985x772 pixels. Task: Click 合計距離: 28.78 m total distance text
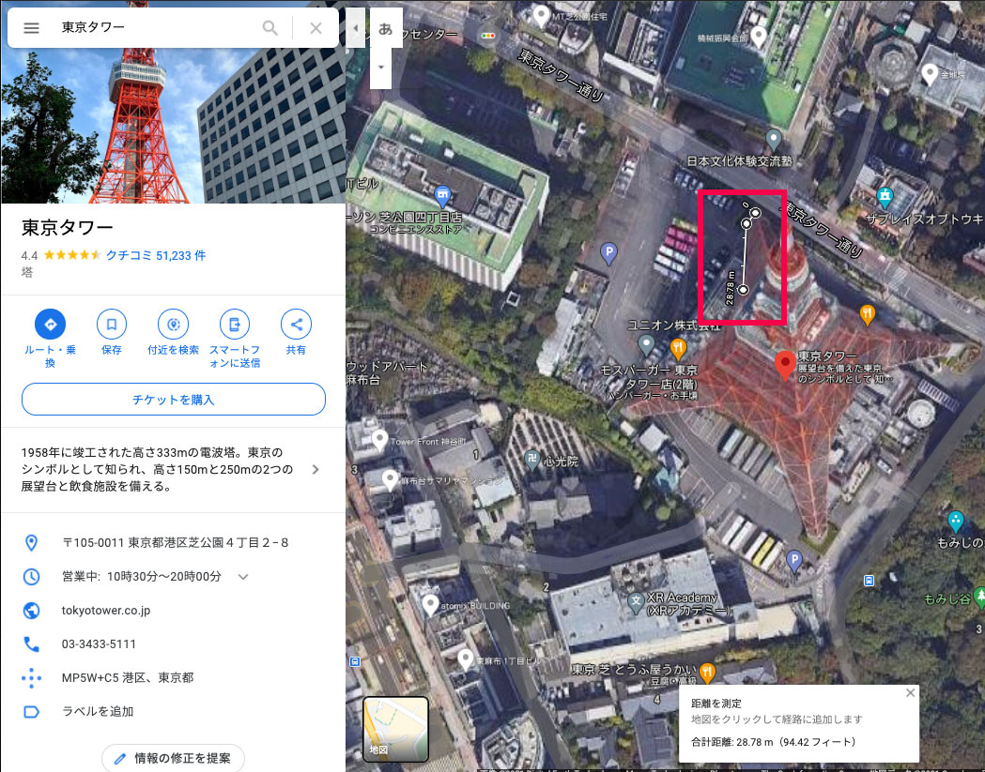click(x=774, y=742)
